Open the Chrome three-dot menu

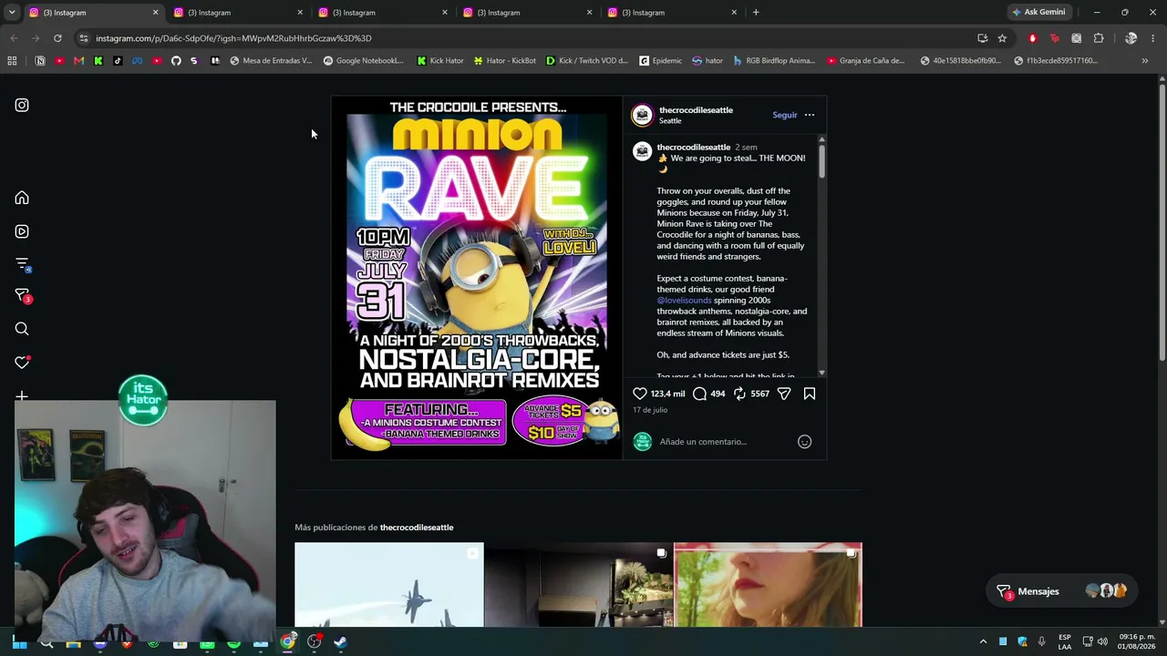click(x=1153, y=38)
